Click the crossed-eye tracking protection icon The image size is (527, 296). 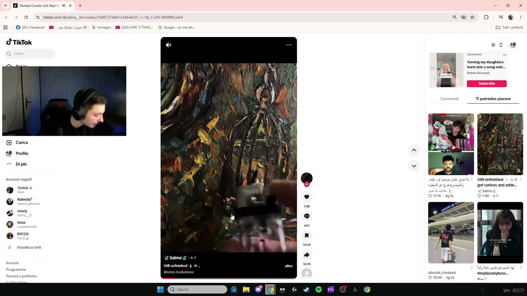point(464,17)
